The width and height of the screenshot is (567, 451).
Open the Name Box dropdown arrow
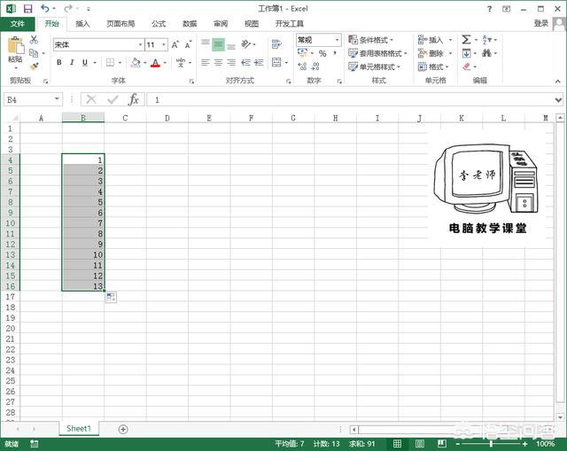pos(58,100)
